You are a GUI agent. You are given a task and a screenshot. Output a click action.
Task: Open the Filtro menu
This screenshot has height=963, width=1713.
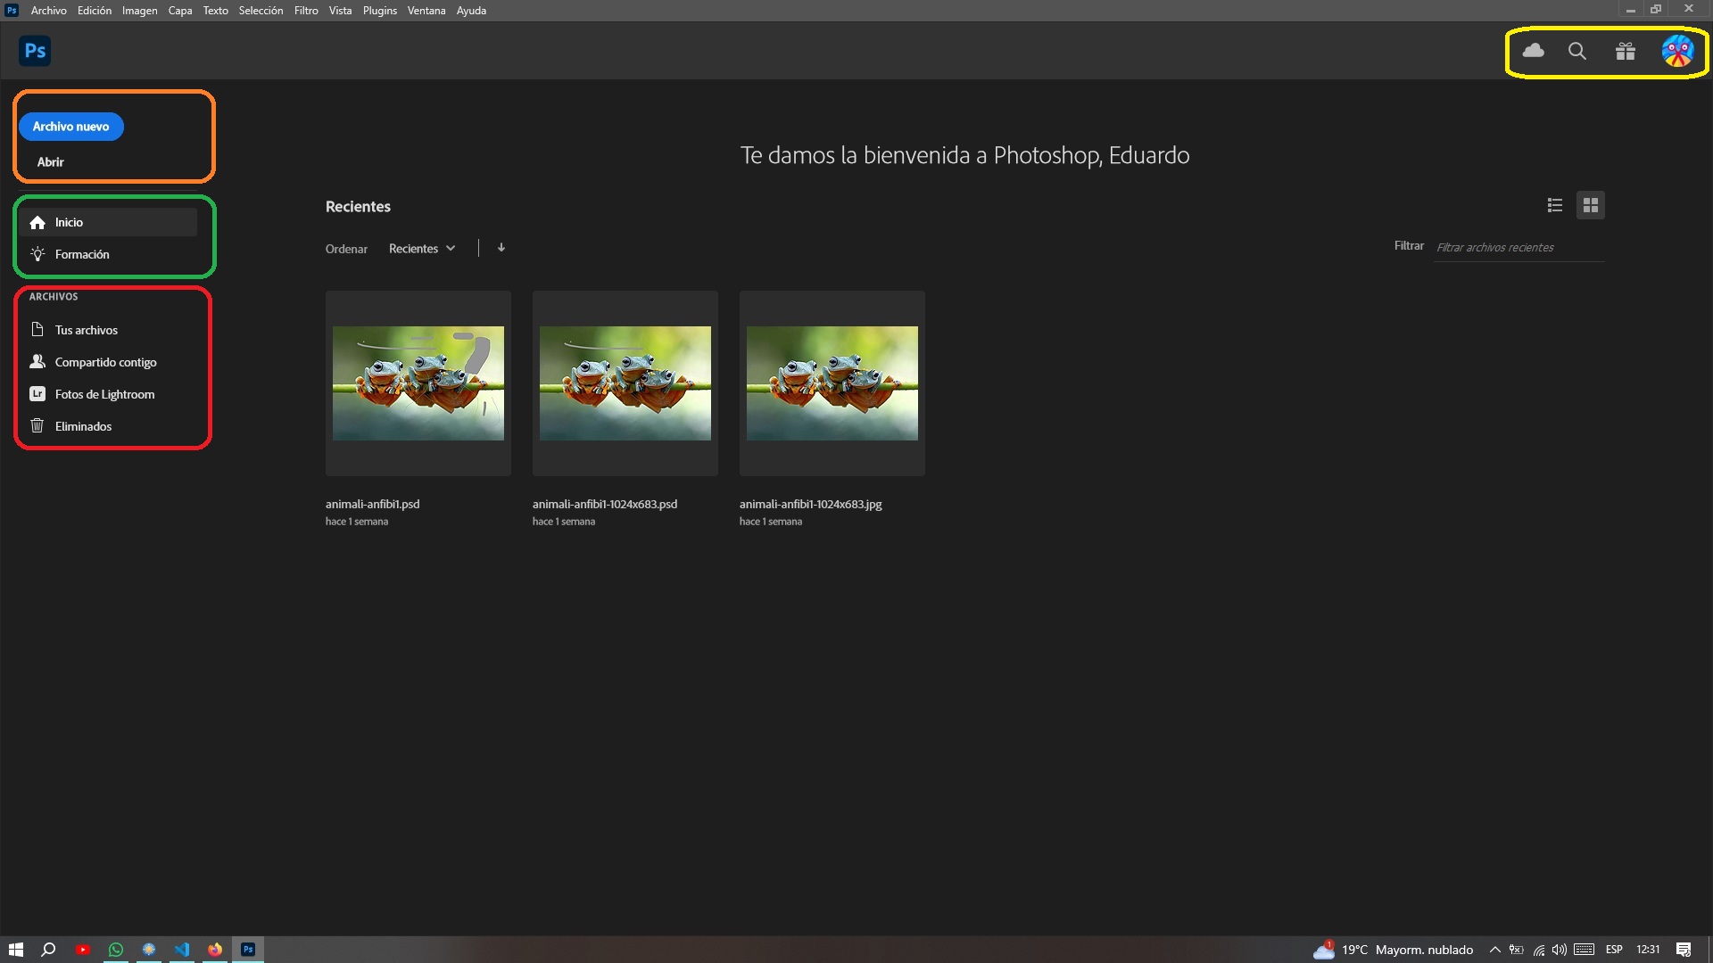306,11
